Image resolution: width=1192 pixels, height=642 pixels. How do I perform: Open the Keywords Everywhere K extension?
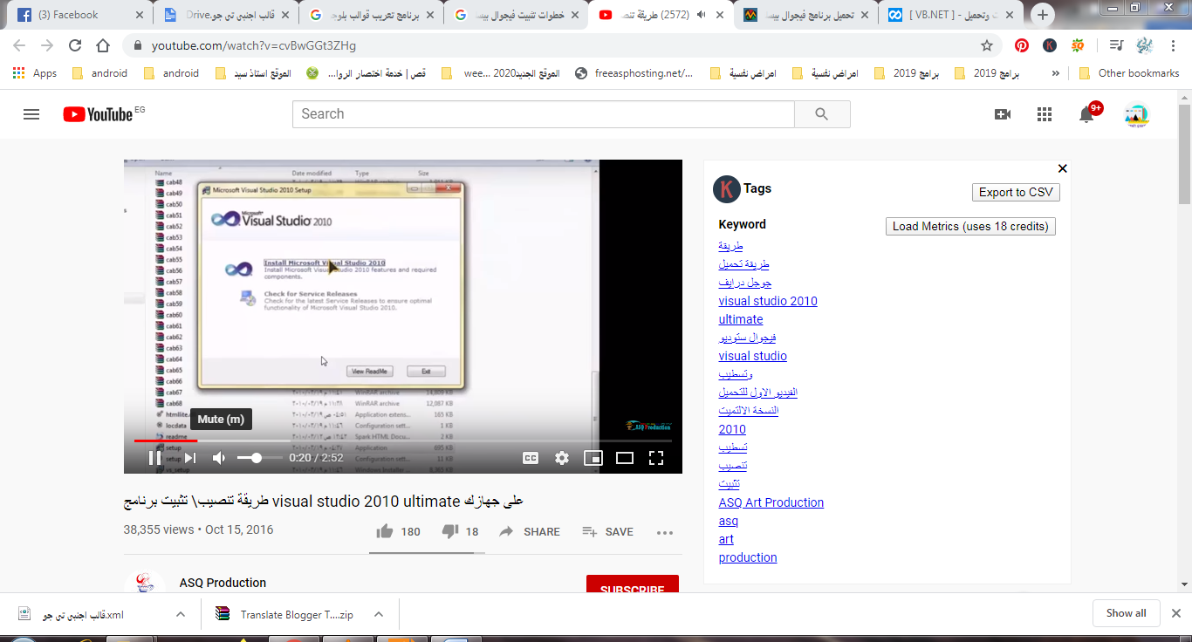pos(1050,45)
